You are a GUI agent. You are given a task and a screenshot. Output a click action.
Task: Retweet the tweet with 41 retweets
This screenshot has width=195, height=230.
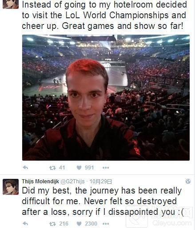click(x=52, y=168)
